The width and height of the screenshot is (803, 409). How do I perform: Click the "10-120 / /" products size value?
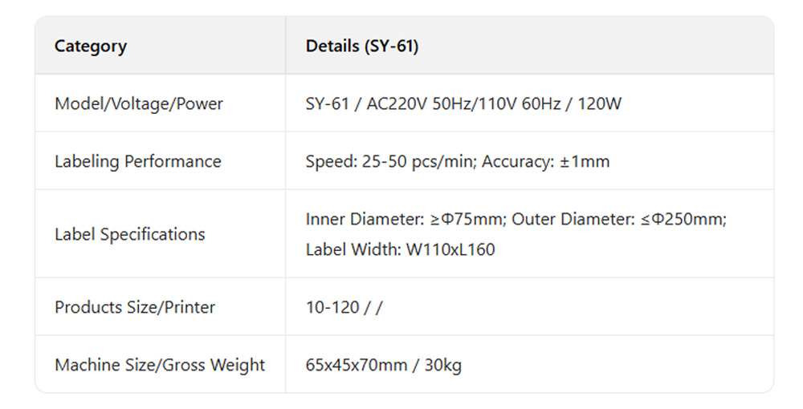[x=344, y=307]
